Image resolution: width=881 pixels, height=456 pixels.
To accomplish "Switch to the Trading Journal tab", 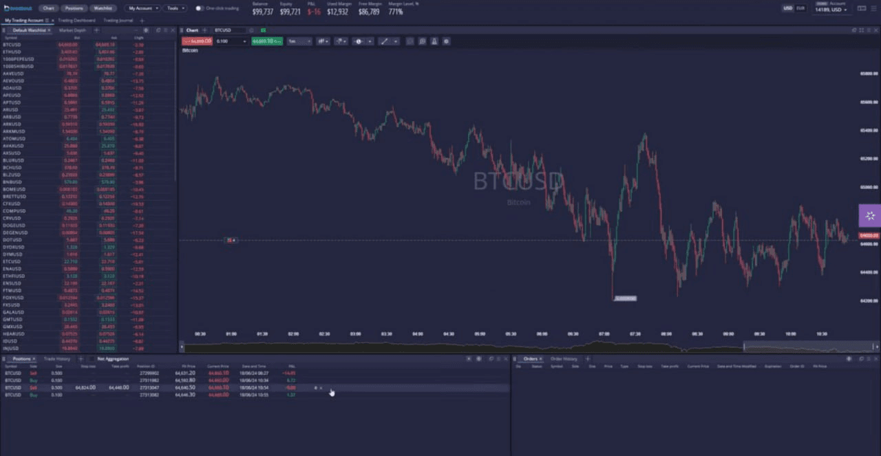I will tap(120, 21).
